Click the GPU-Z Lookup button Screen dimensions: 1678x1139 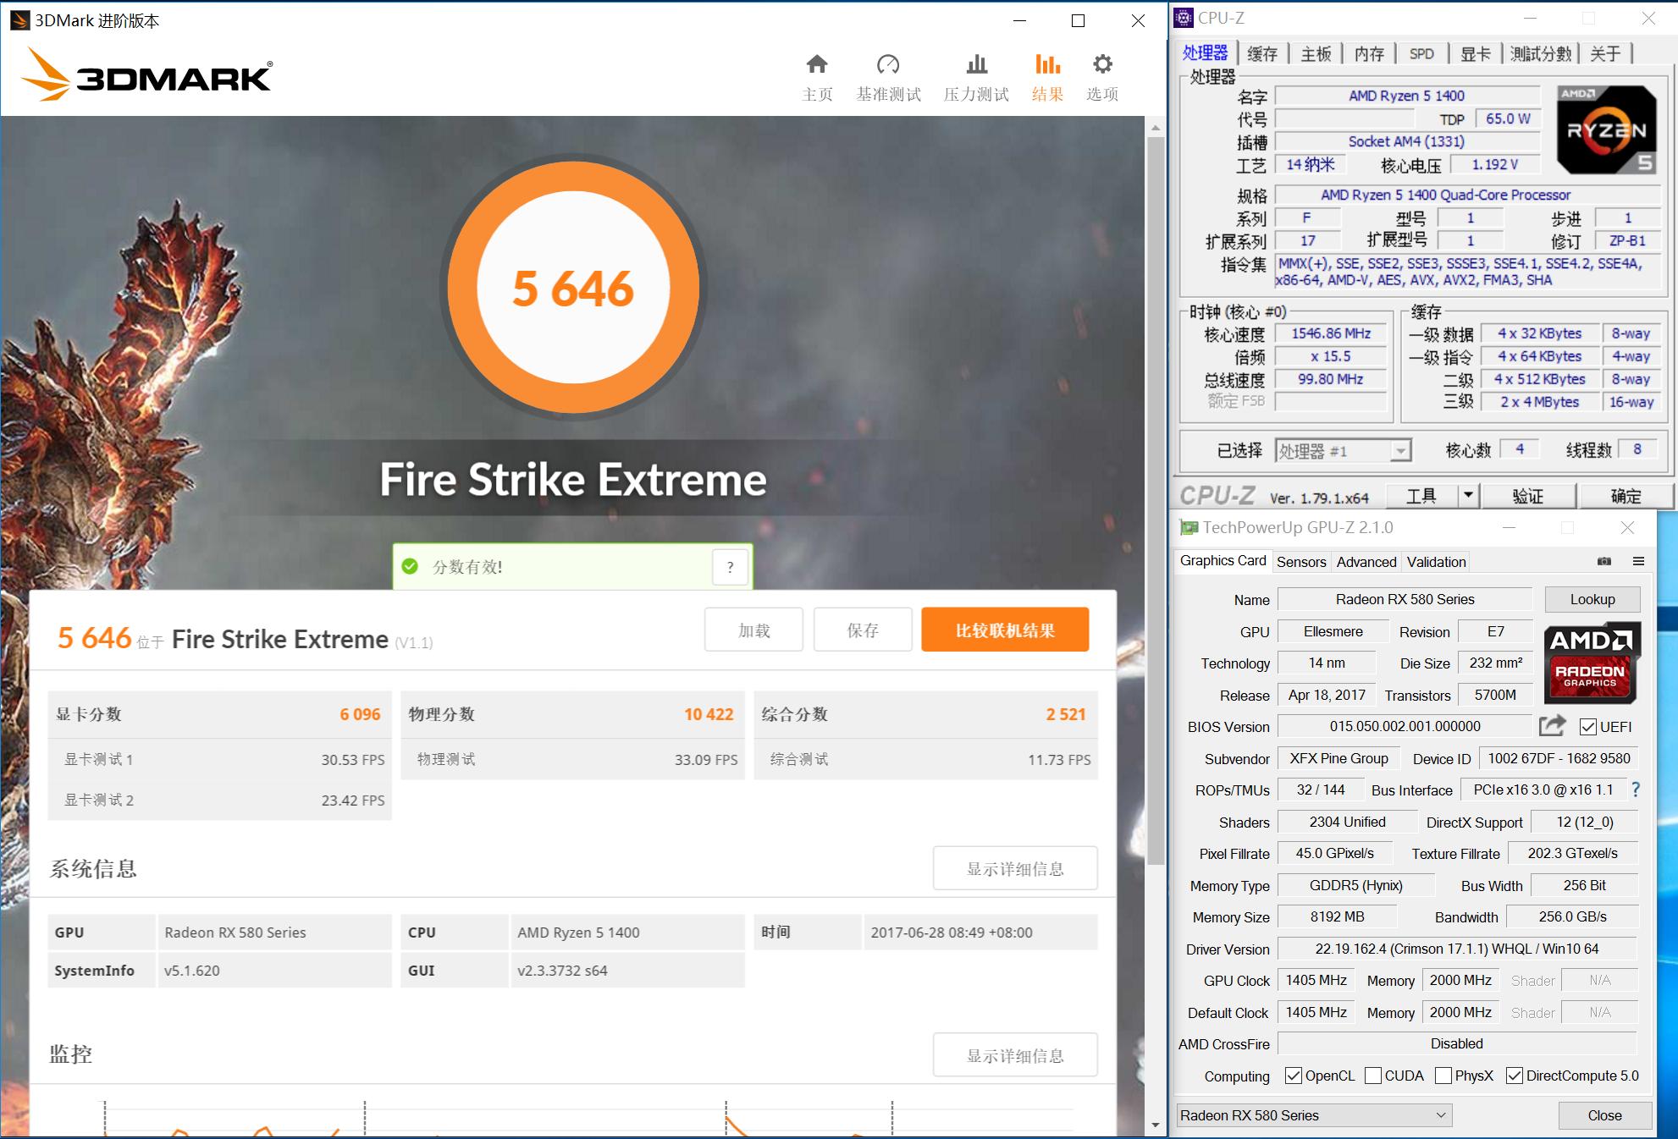pyautogui.click(x=1592, y=599)
